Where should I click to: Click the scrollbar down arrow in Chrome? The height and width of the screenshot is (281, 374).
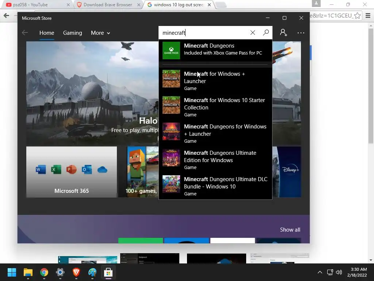click(x=371, y=260)
